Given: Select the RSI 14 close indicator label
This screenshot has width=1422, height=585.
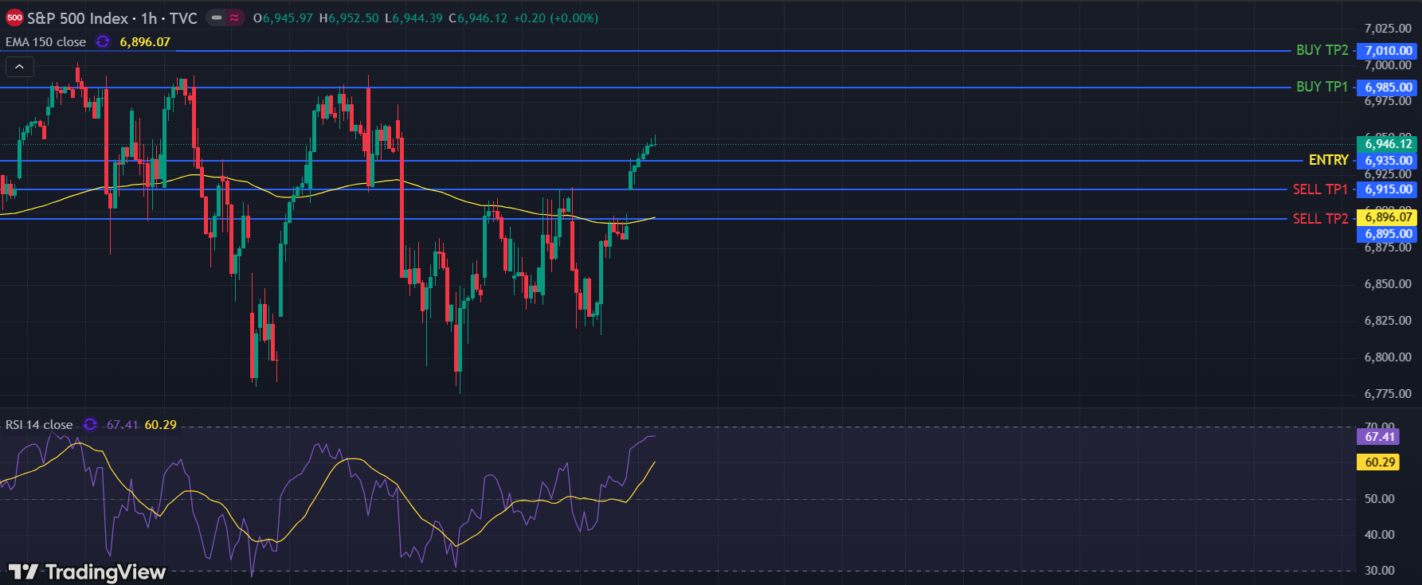Looking at the screenshot, I should (39, 425).
